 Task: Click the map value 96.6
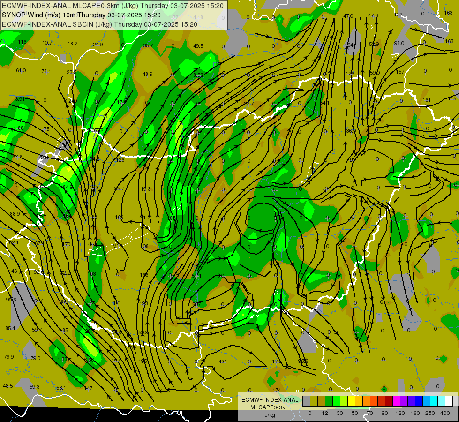point(303,361)
